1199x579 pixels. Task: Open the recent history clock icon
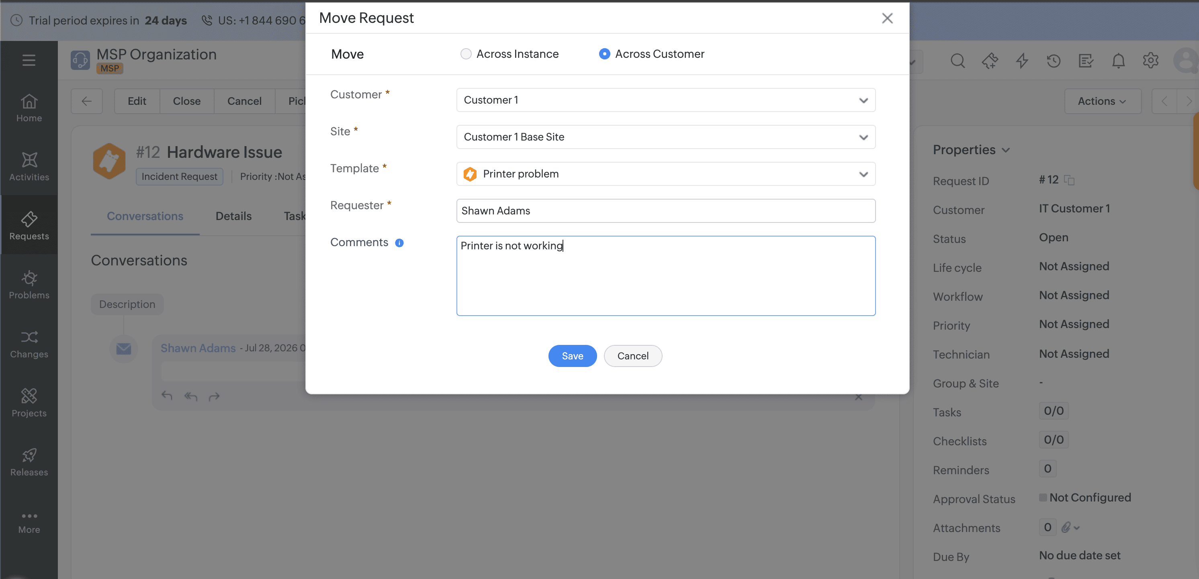tap(1053, 61)
